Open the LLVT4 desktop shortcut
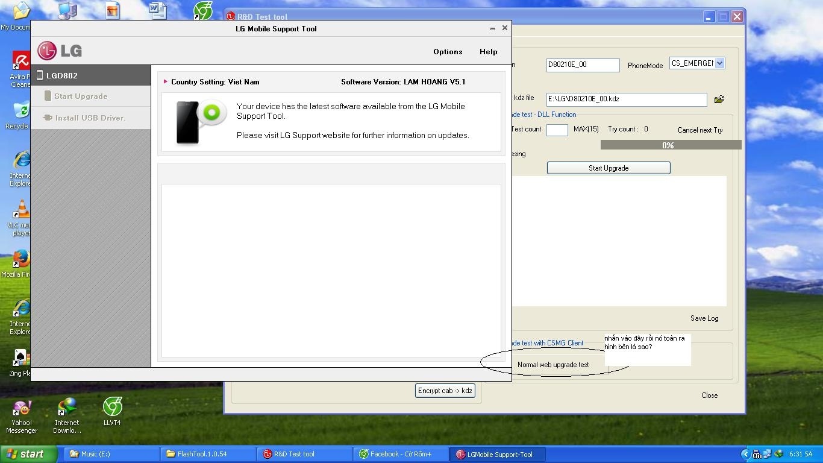The height and width of the screenshot is (463, 823). [112, 408]
